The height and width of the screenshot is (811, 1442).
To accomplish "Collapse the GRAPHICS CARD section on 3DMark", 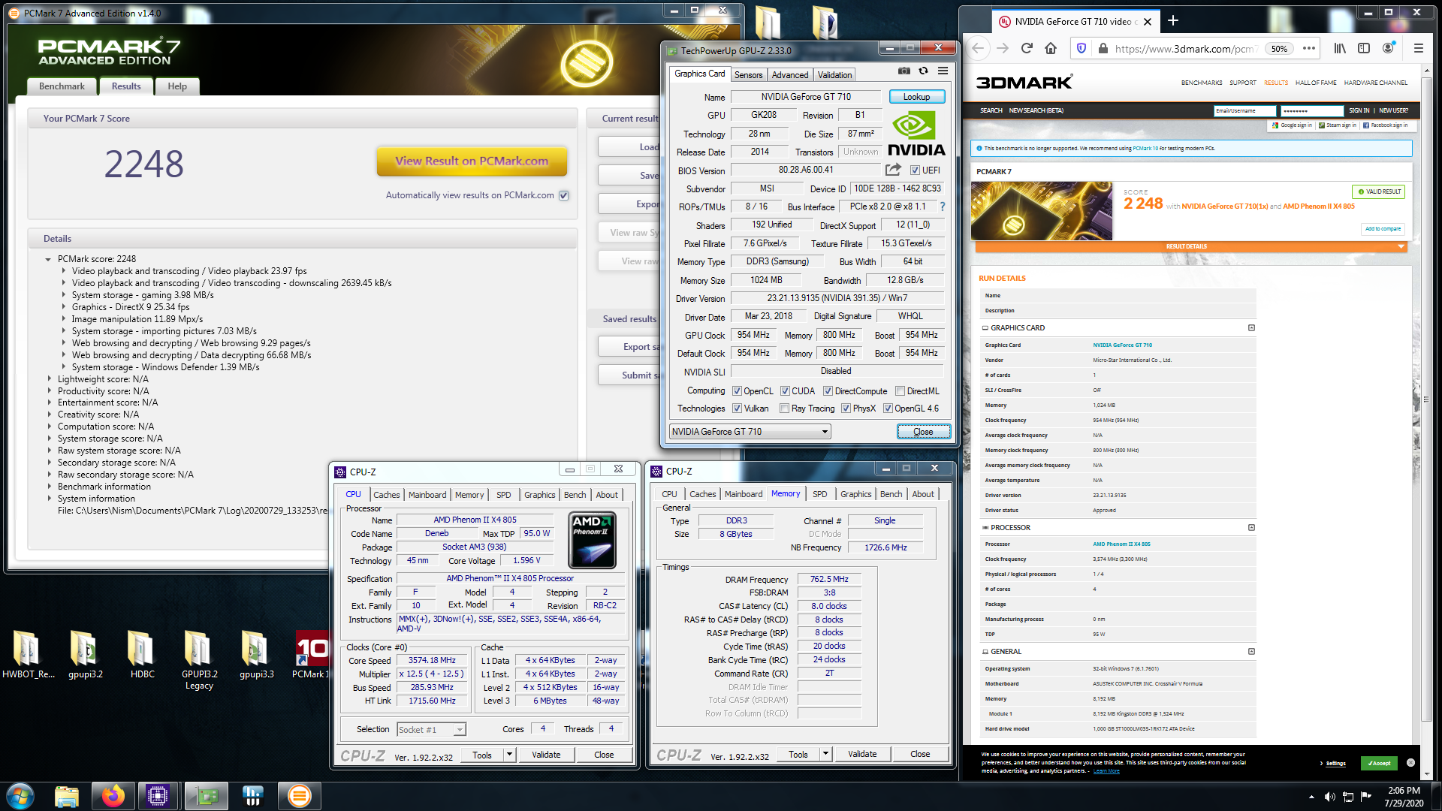I will 1251,328.
